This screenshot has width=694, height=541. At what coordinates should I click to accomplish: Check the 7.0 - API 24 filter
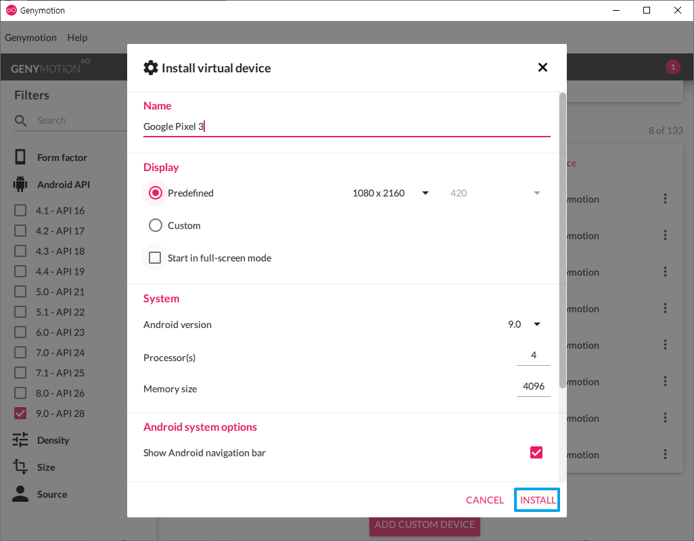click(20, 352)
